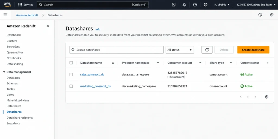Open the N. Virginia region dropdown

222,5
